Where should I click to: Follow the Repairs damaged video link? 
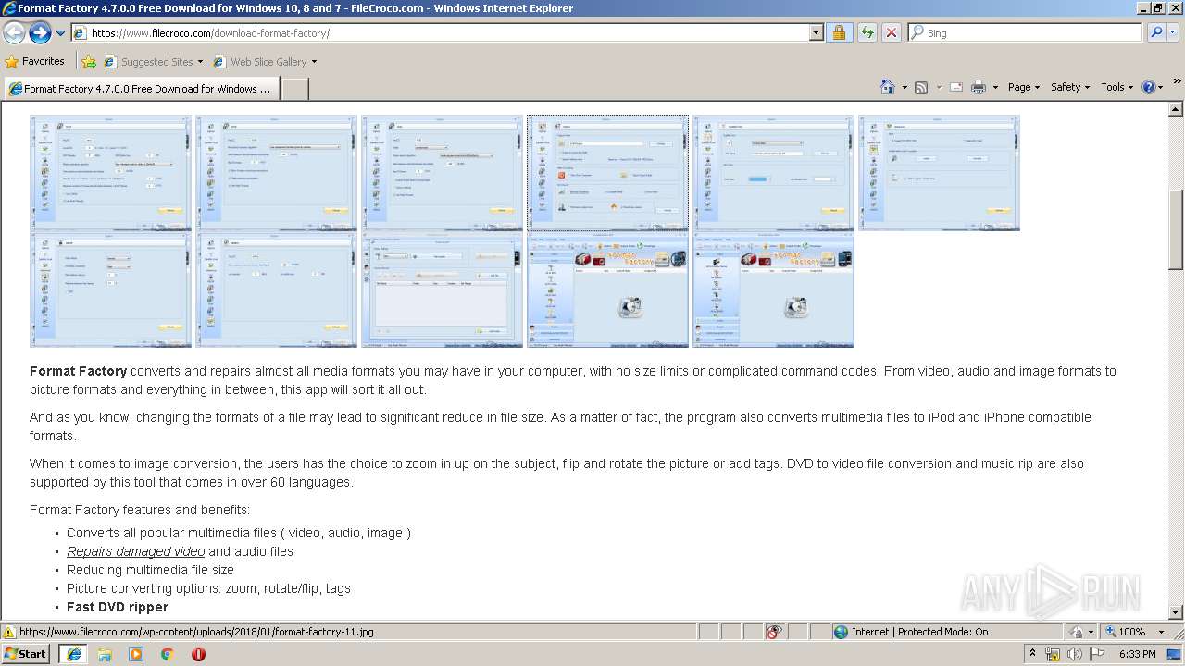click(x=135, y=551)
